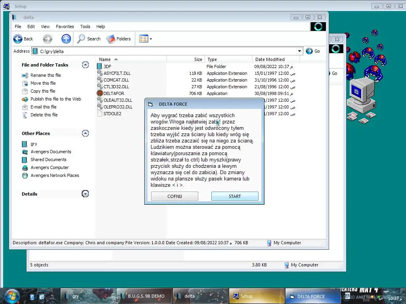This screenshot has height=304, width=406.
Task: Open the File menu
Action: (18, 27)
